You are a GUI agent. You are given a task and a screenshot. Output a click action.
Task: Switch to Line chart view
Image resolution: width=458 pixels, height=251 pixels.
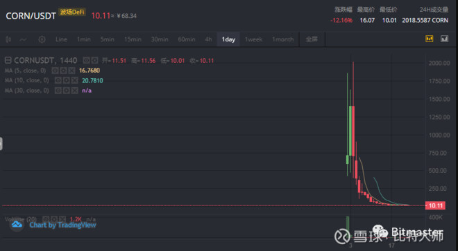[61, 39]
